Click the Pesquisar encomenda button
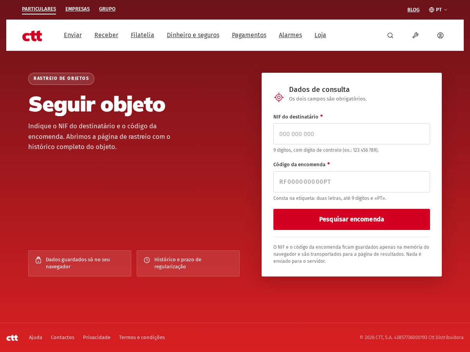The height and width of the screenshot is (352, 470). click(x=352, y=219)
